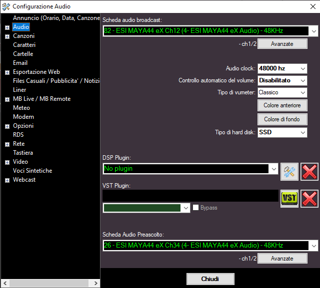
Task: Remove DSP plugin with red X
Action: point(309,171)
